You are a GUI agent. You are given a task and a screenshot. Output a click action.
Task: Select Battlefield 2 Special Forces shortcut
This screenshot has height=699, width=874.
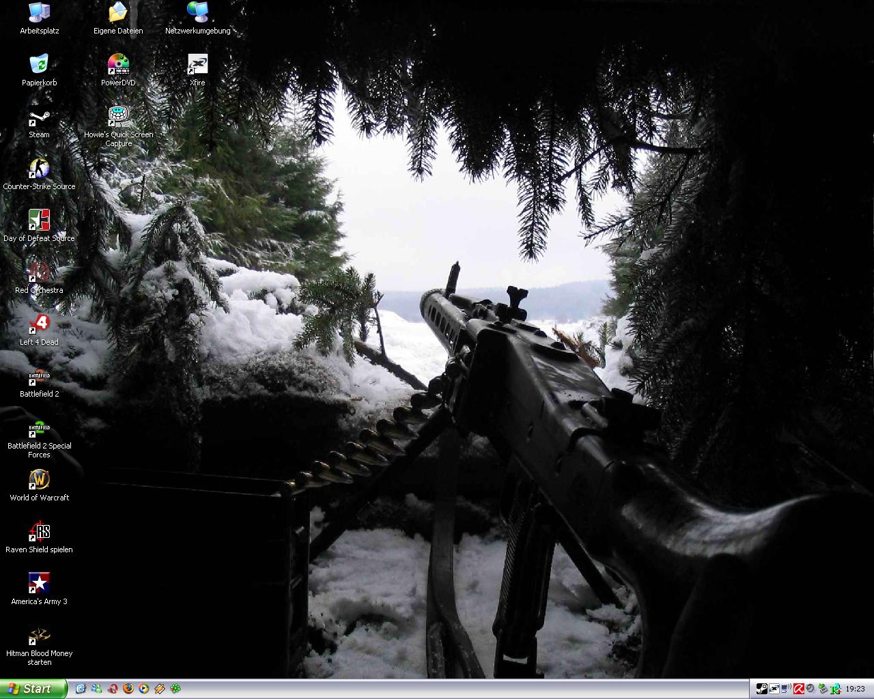(40, 438)
